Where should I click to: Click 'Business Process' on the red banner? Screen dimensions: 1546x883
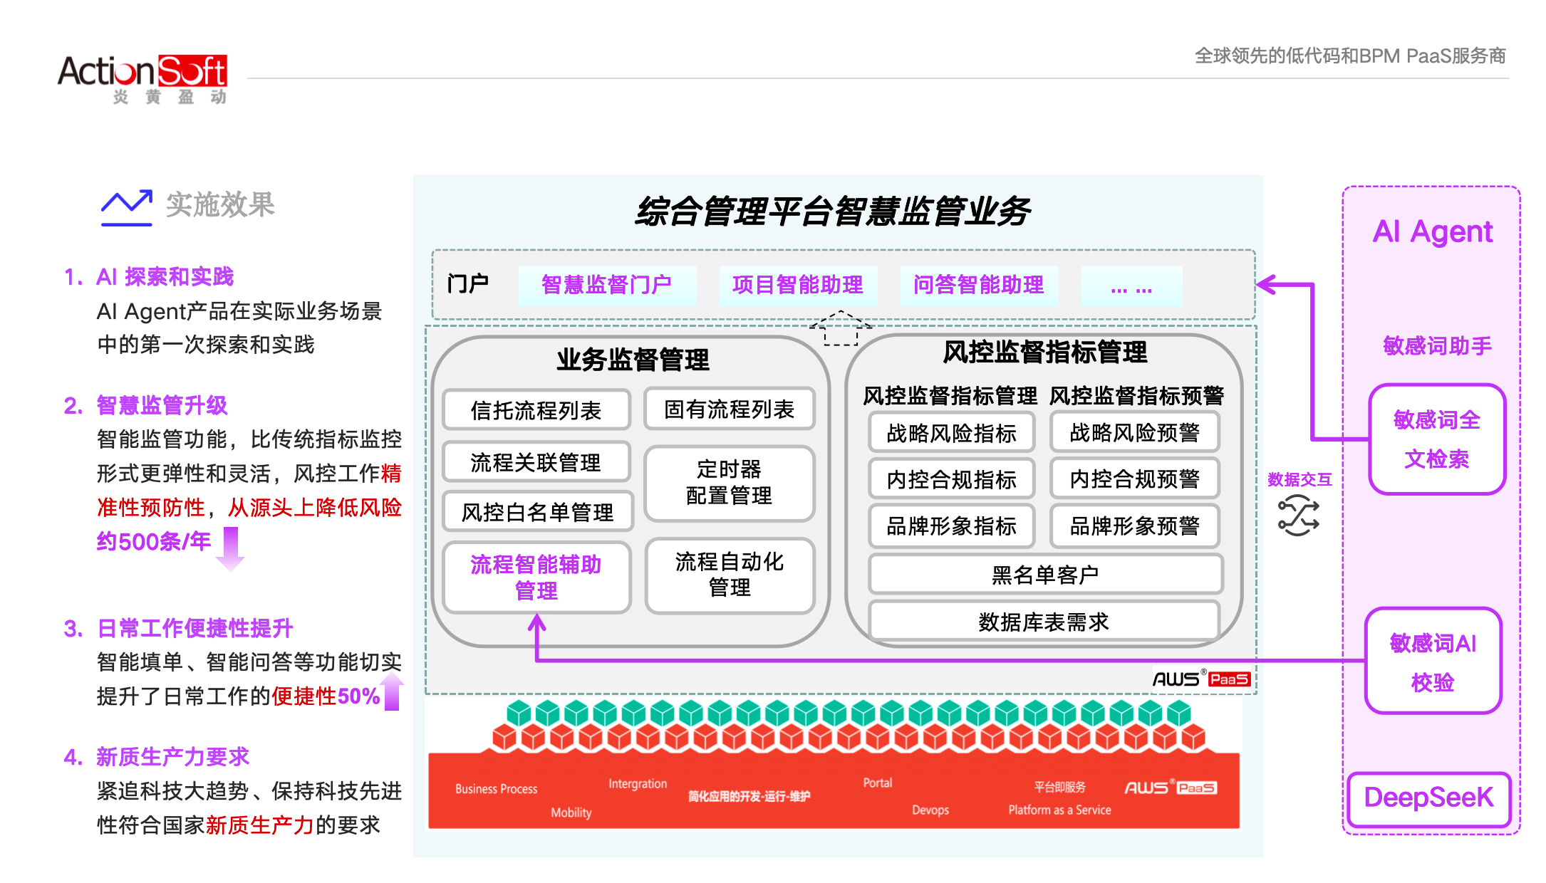(497, 789)
